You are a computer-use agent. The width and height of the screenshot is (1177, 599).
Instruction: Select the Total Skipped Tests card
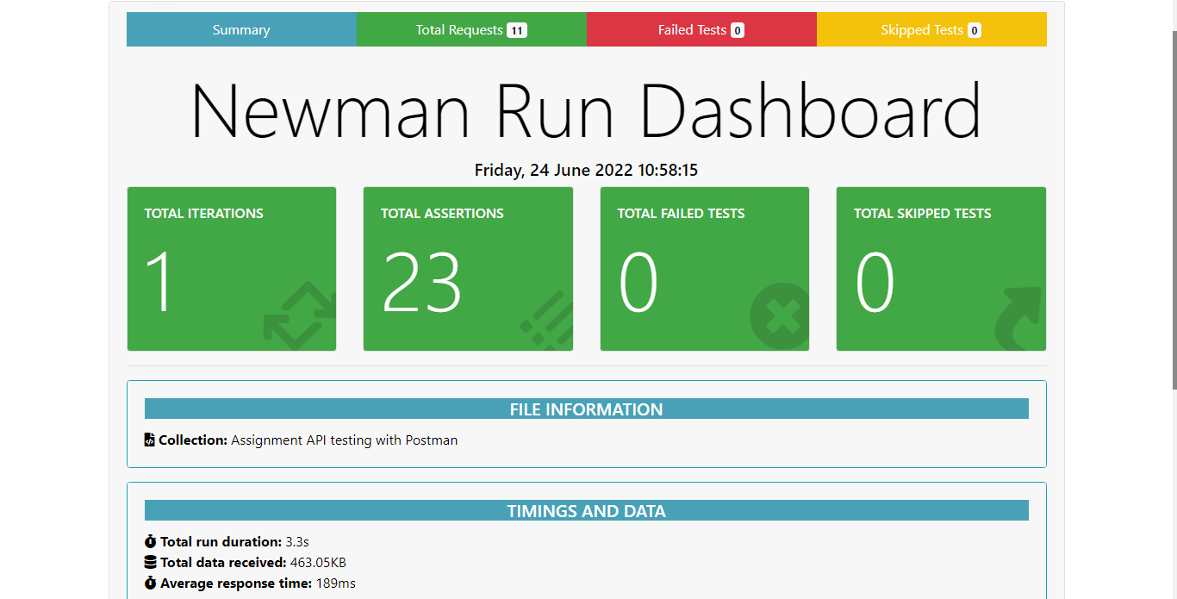(x=941, y=269)
